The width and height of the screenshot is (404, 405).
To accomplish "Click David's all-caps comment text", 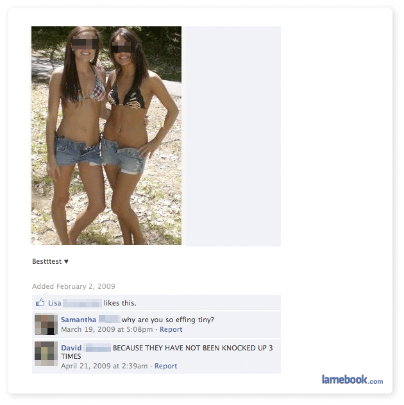I will tap(167, 352).
